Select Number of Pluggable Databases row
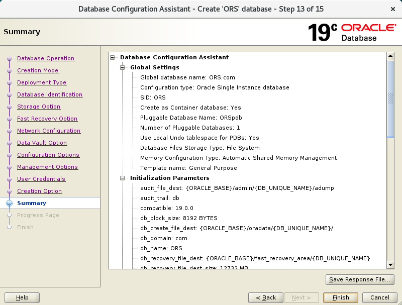The height and width of the screenshot is (305, 402). click(x=190, y=128)
